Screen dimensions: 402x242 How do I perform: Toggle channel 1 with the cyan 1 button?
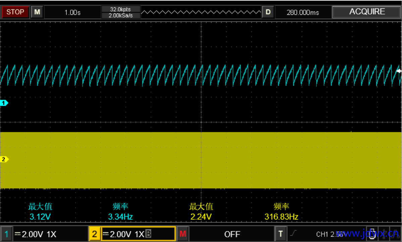(6, 234)
